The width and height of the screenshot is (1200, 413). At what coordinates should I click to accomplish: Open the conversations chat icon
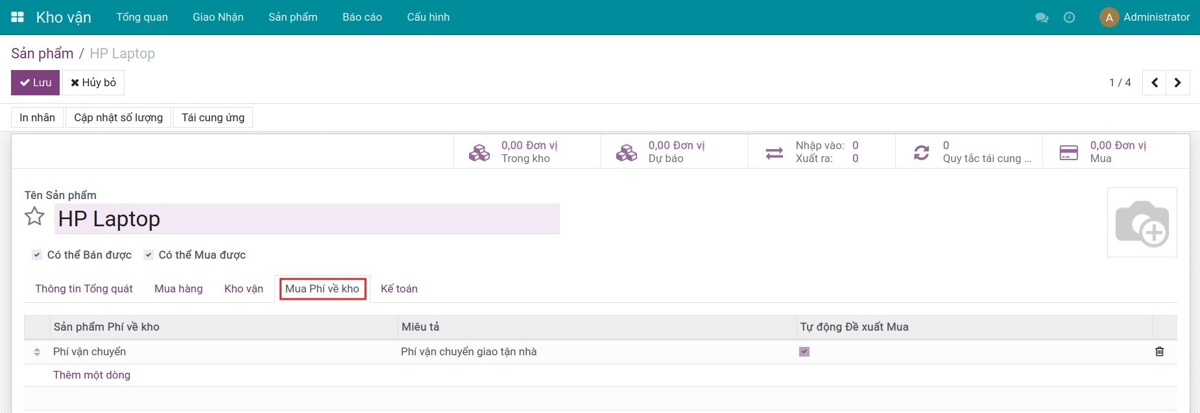pyautogui.click(x=1042, y=18)
